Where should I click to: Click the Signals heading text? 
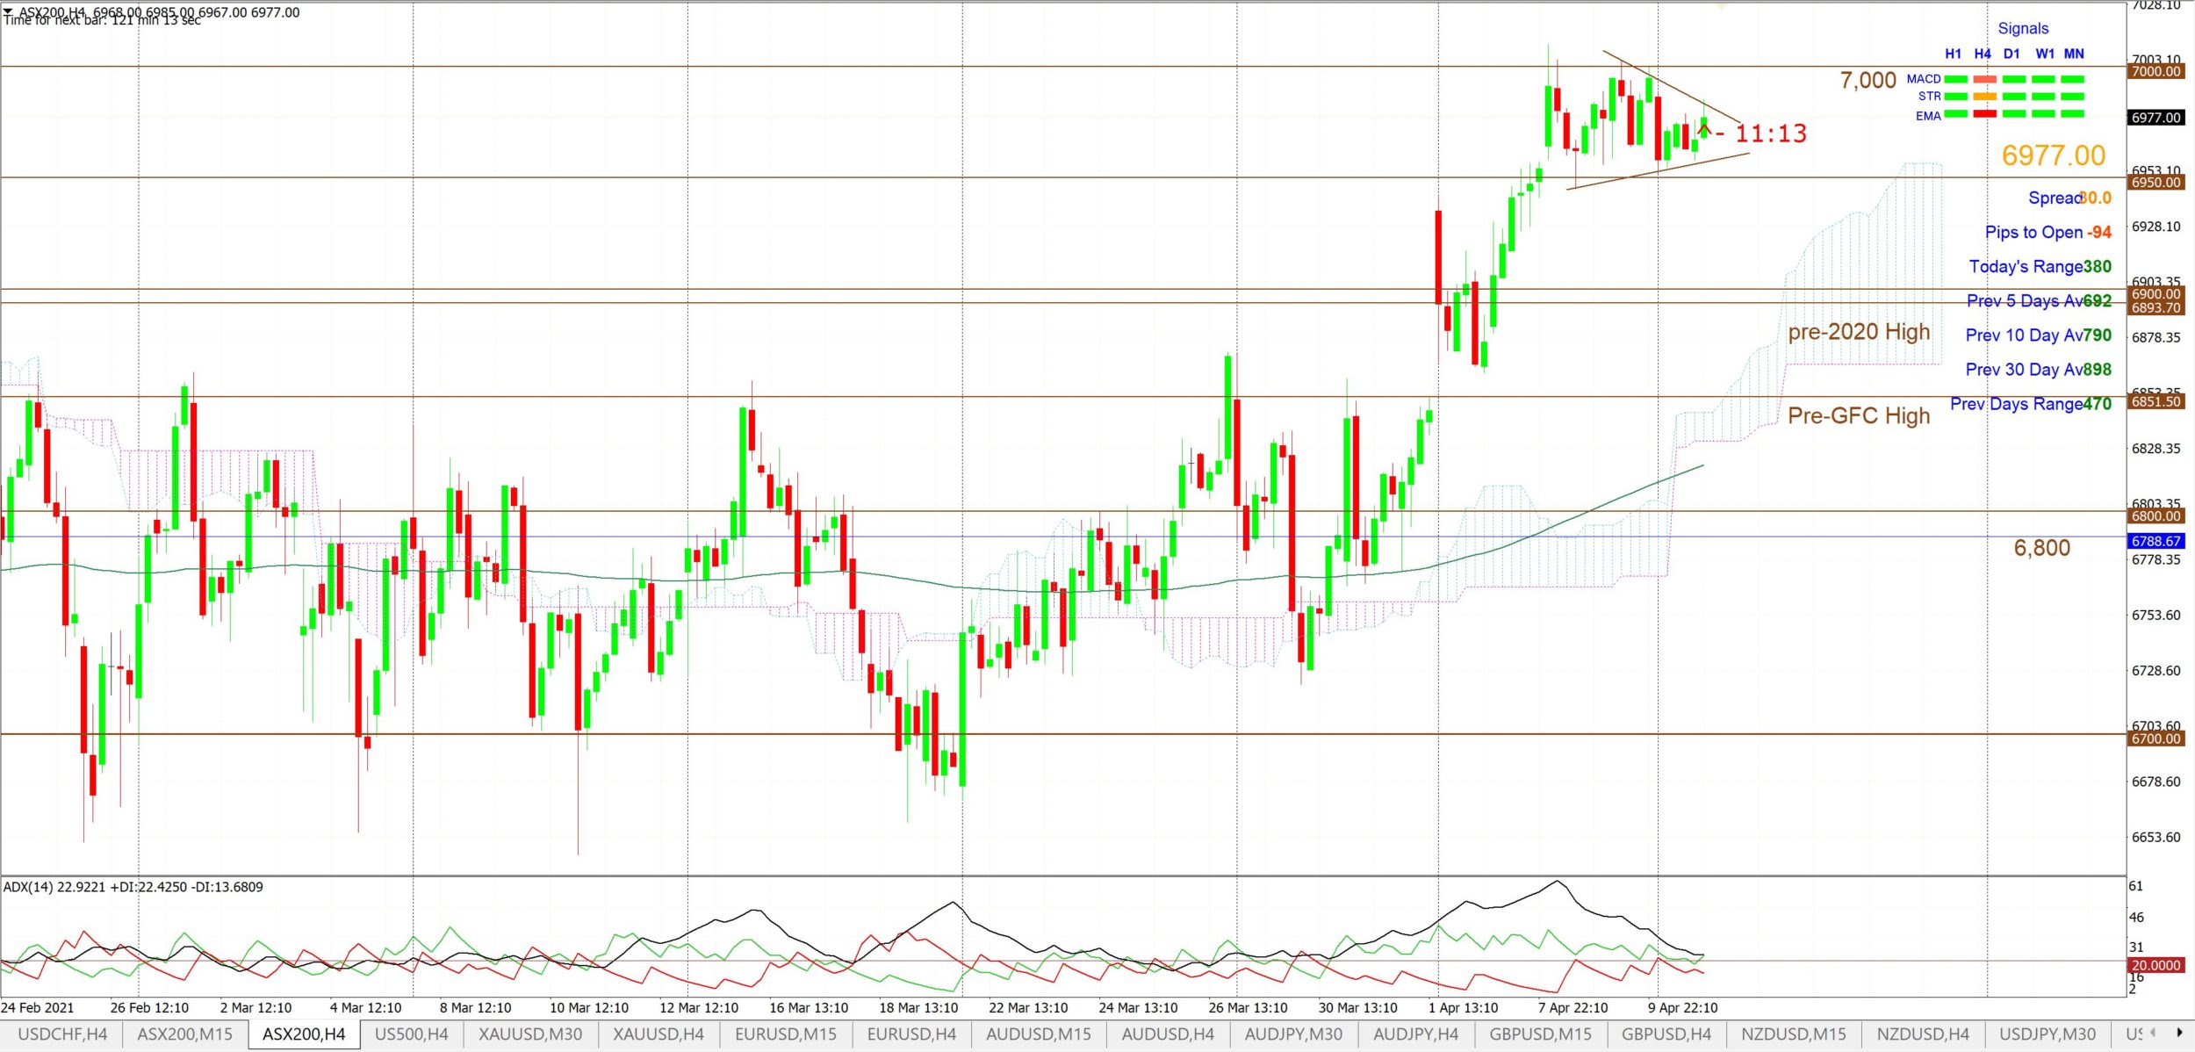pyautogui.click(x=2023, y=28)
